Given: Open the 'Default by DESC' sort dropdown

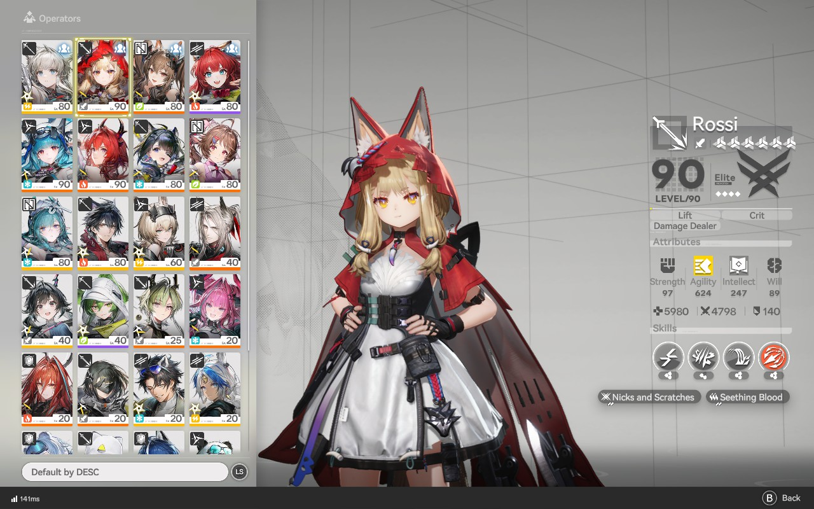Looking at the screenshot, I should (125, 471).
